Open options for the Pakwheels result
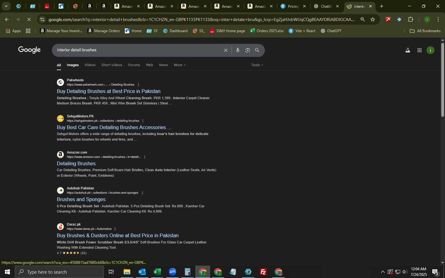Image resolution: width=445 pixels, height=278 pixels. [138, 85]
